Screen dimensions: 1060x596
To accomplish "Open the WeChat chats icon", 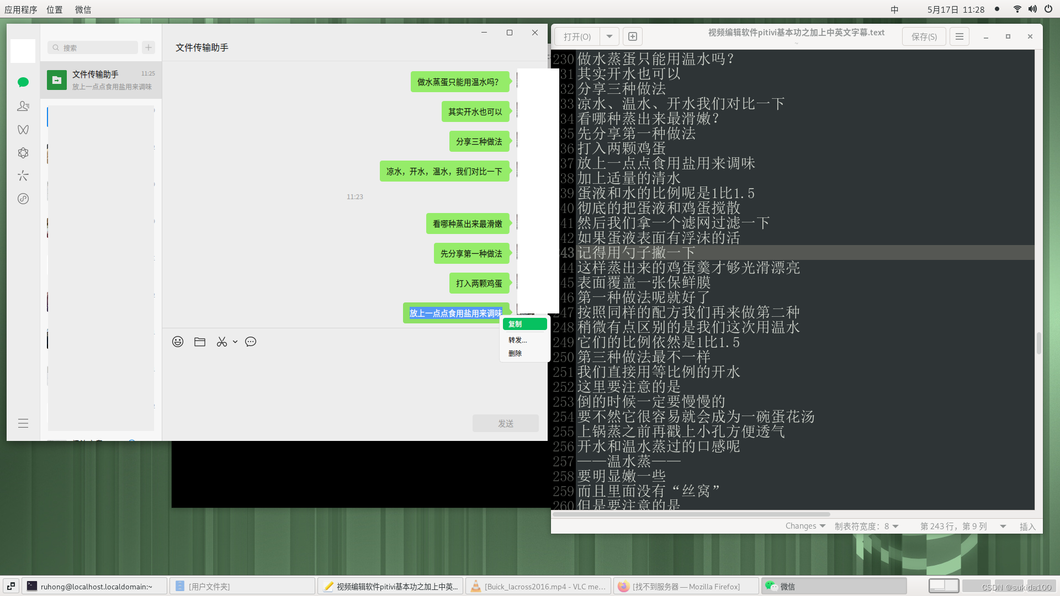I will pos(23,82).
